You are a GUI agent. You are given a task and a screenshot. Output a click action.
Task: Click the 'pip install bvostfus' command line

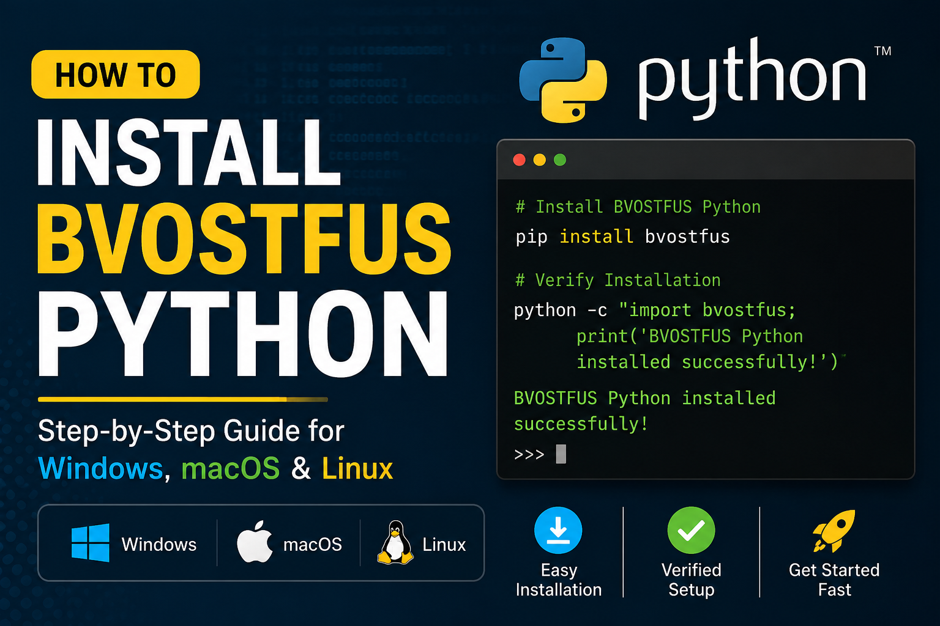pyautogui.click(x=622, y=237)
